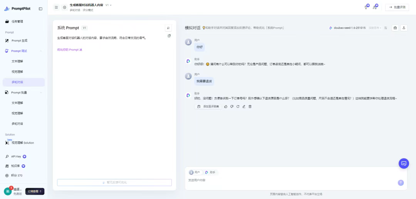Give thumbs down to the assistant reply
Viewport: 416px width, 199px height.
click(x=232, y=107)
